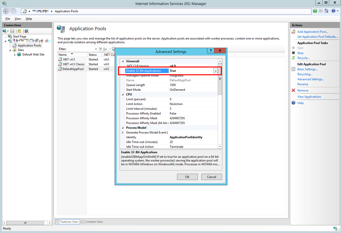Dismiss dialog with the Cancel button

211,177
